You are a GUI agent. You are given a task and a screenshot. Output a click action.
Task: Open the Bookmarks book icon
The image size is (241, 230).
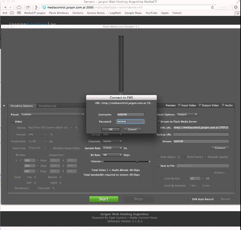(x=12, y=13)
